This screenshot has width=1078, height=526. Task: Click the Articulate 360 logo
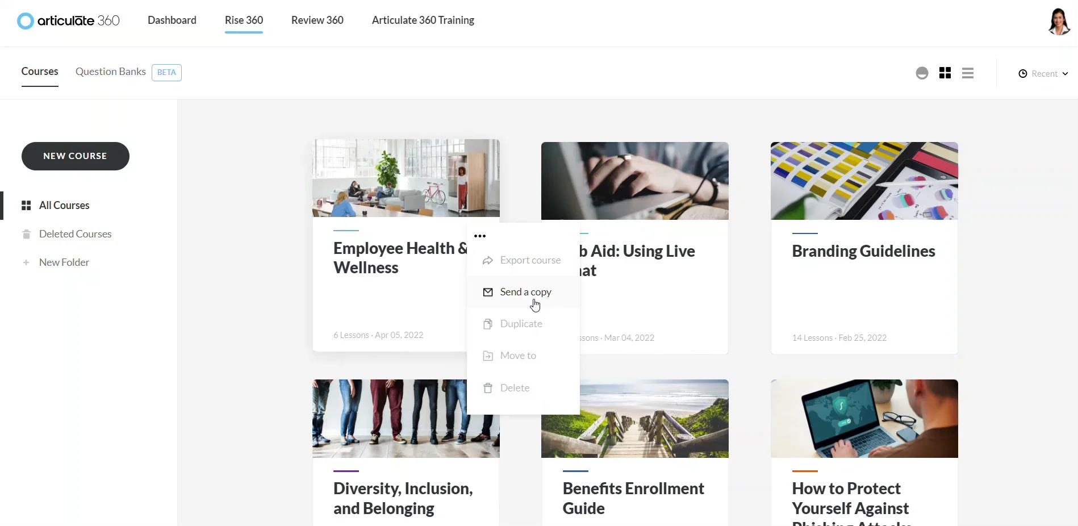68,20
